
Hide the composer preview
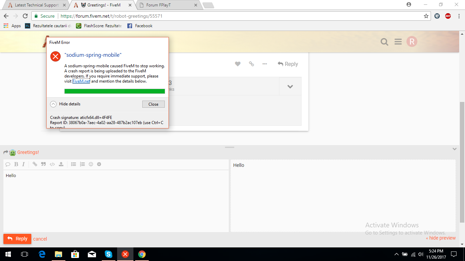tap(440, 238)
